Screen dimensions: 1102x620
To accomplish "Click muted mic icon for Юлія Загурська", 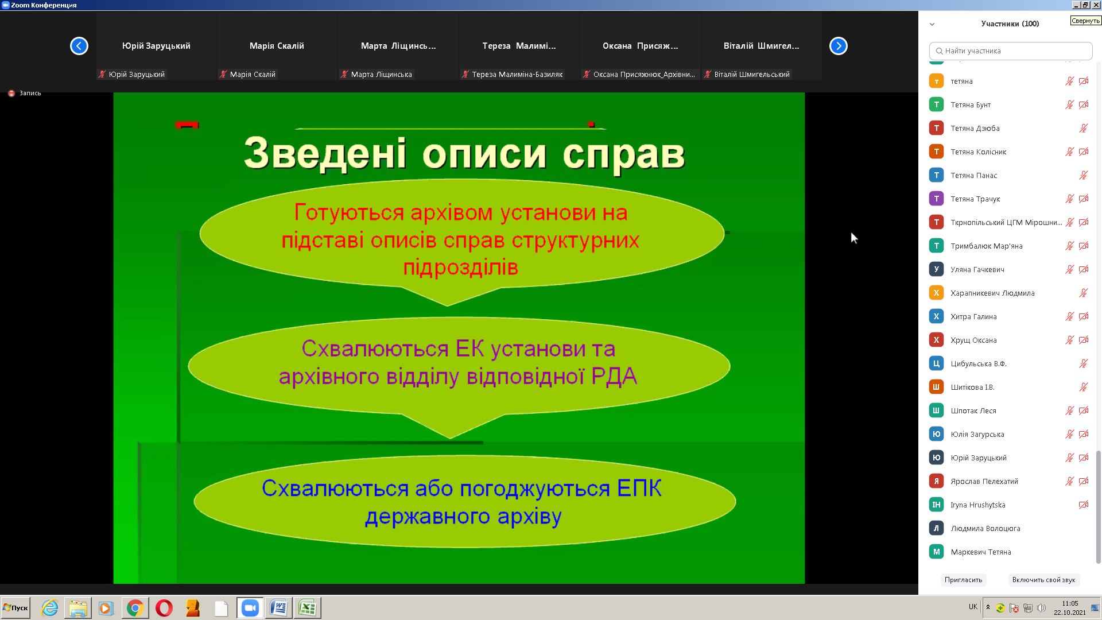I will pyautogui.click(x=1069, y=434).
